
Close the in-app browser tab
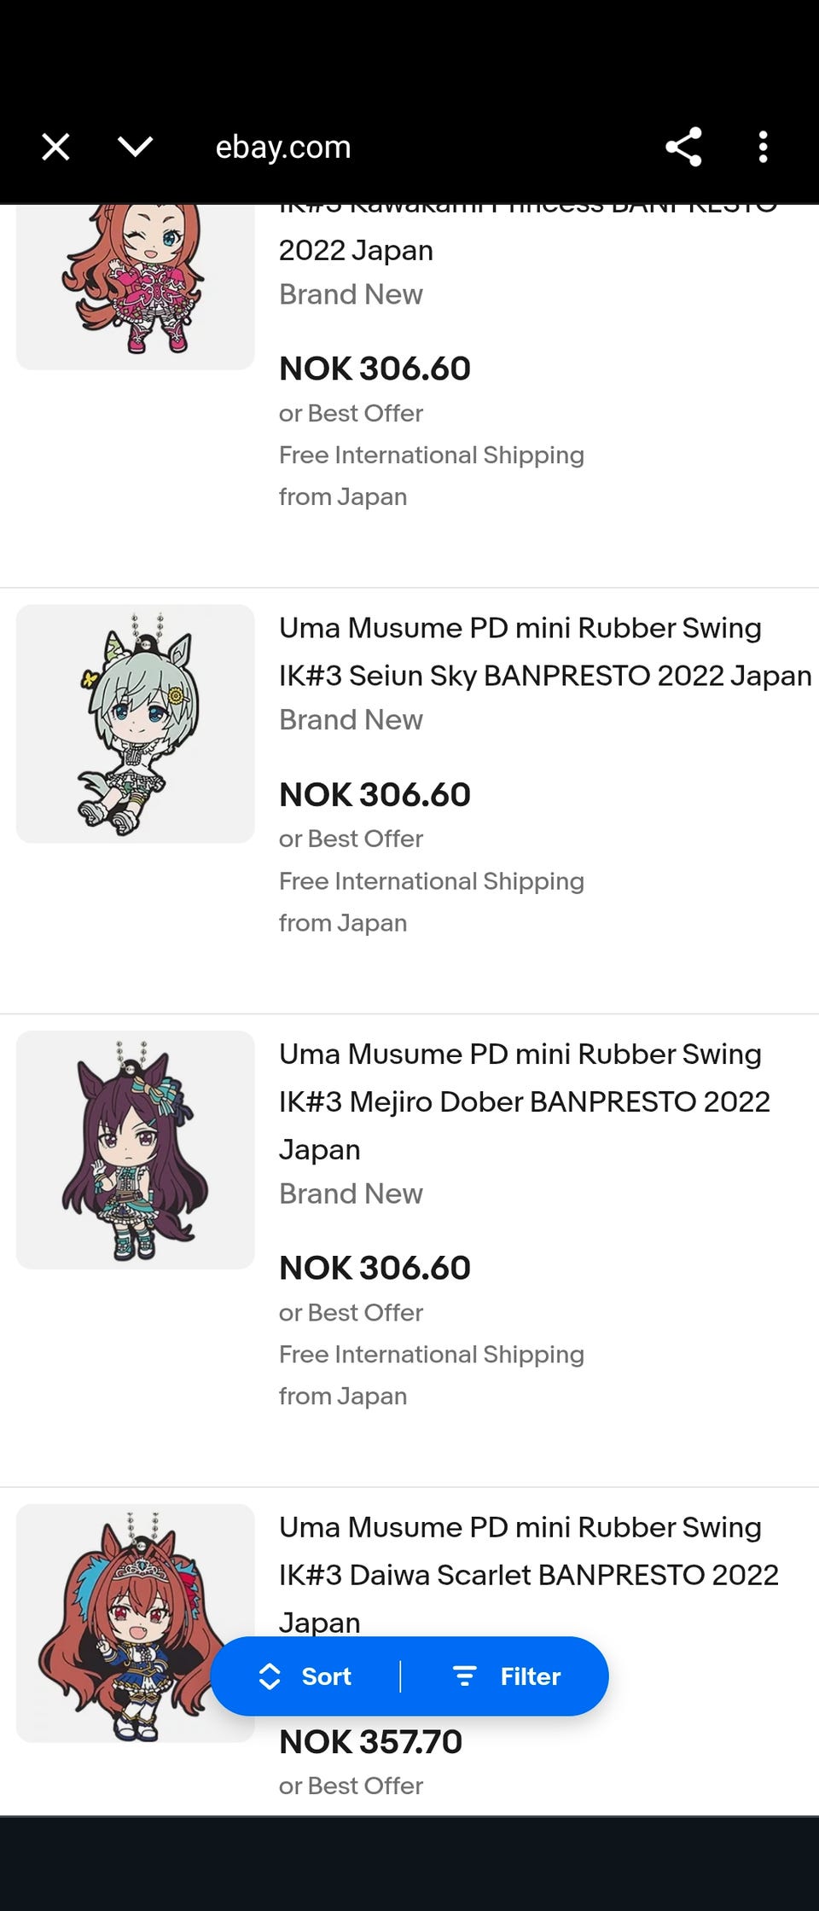click(55, 147)
